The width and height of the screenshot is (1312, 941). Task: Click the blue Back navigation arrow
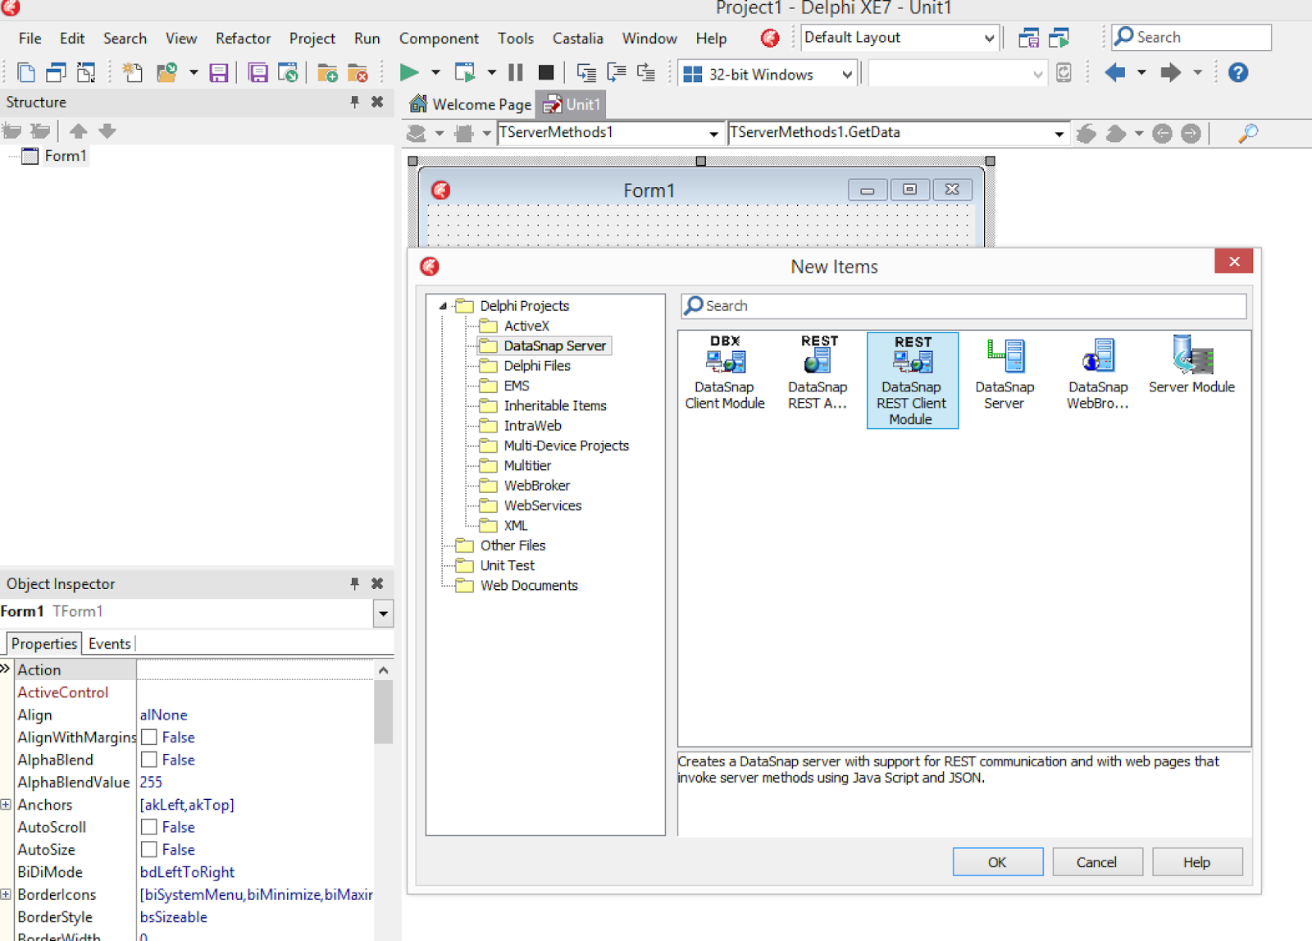pos(1114,73)
